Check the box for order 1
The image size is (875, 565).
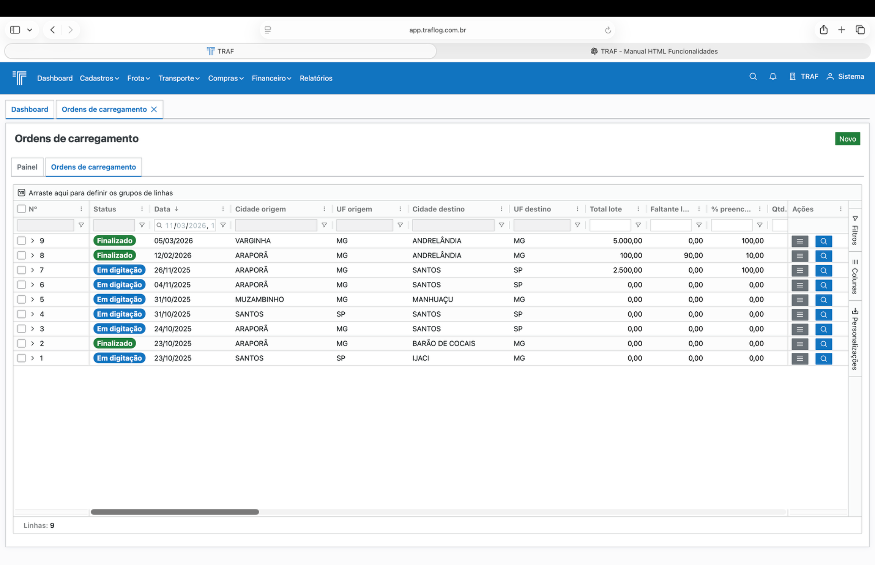(x=21, y=358)
